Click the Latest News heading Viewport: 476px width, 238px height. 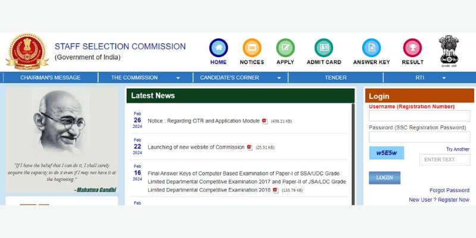(153, 96)
